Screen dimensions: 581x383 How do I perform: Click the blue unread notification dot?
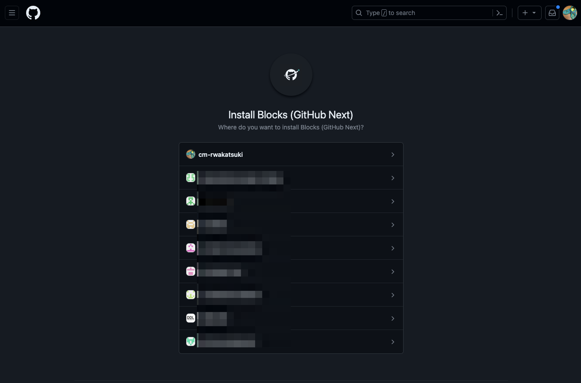558,7
